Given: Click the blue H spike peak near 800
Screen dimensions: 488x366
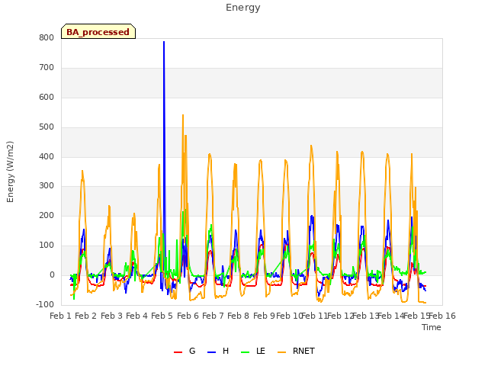Looking at the screenshot, I should 164,42.
